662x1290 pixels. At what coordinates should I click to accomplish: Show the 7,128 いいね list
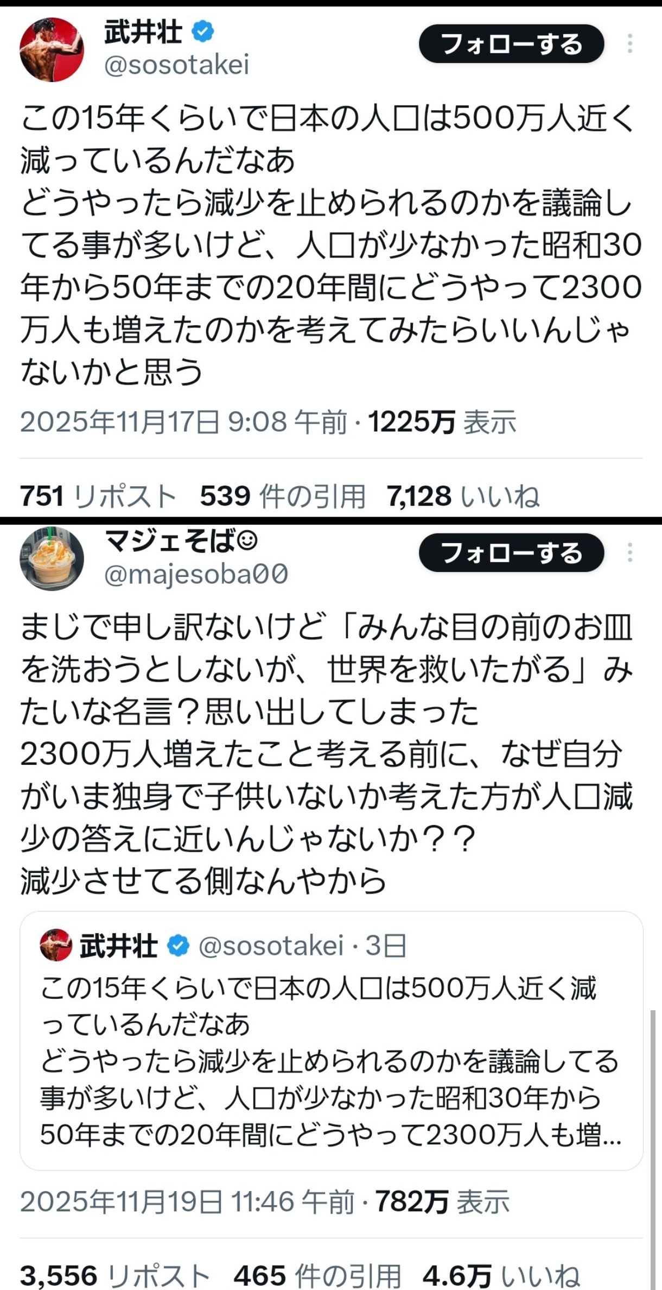tap(463, 496)
